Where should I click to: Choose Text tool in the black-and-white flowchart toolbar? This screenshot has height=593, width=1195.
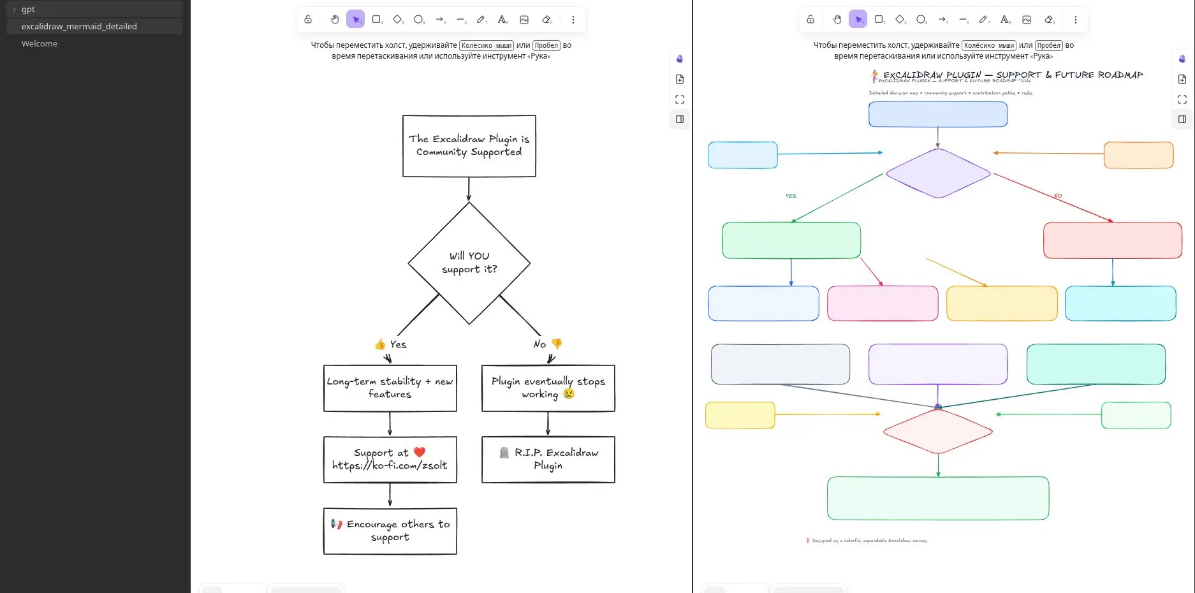click(x=503, y=20)
